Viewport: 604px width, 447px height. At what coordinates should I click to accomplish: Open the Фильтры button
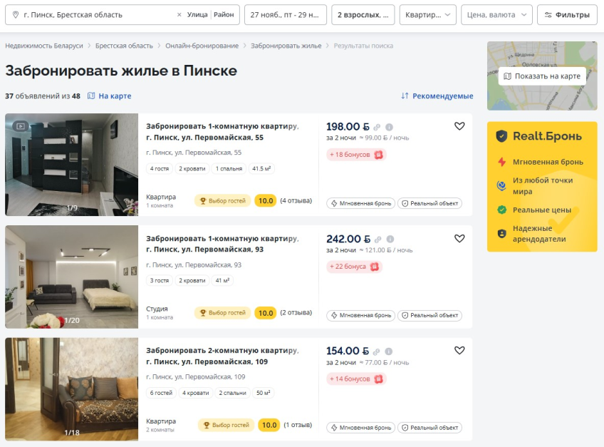click(x=567, y=15)
